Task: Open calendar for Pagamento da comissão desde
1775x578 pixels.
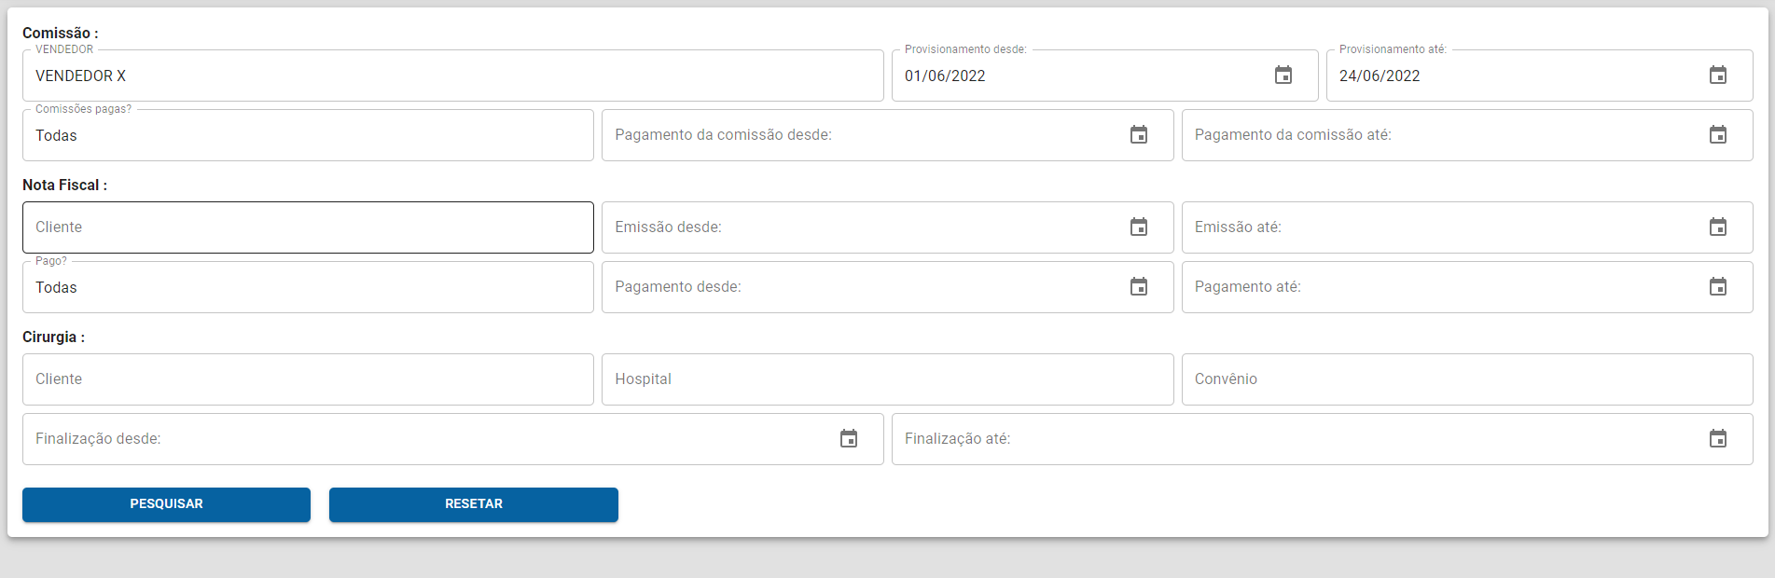Action: point(1139,135)
